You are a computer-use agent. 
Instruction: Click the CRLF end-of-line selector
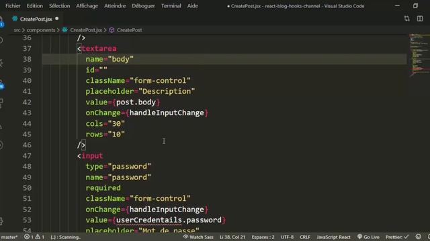tap(305, 237)
